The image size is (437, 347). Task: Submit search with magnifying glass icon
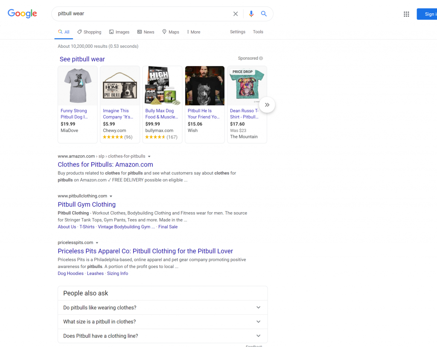[264, 14]
